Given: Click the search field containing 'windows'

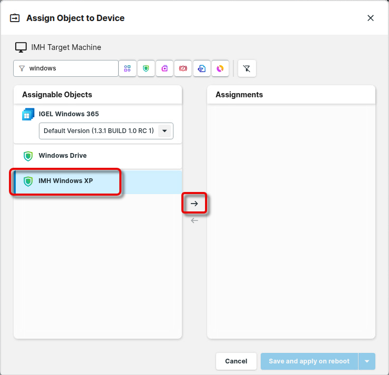Looking at the screenshot, I should click(x=71, y=68).
